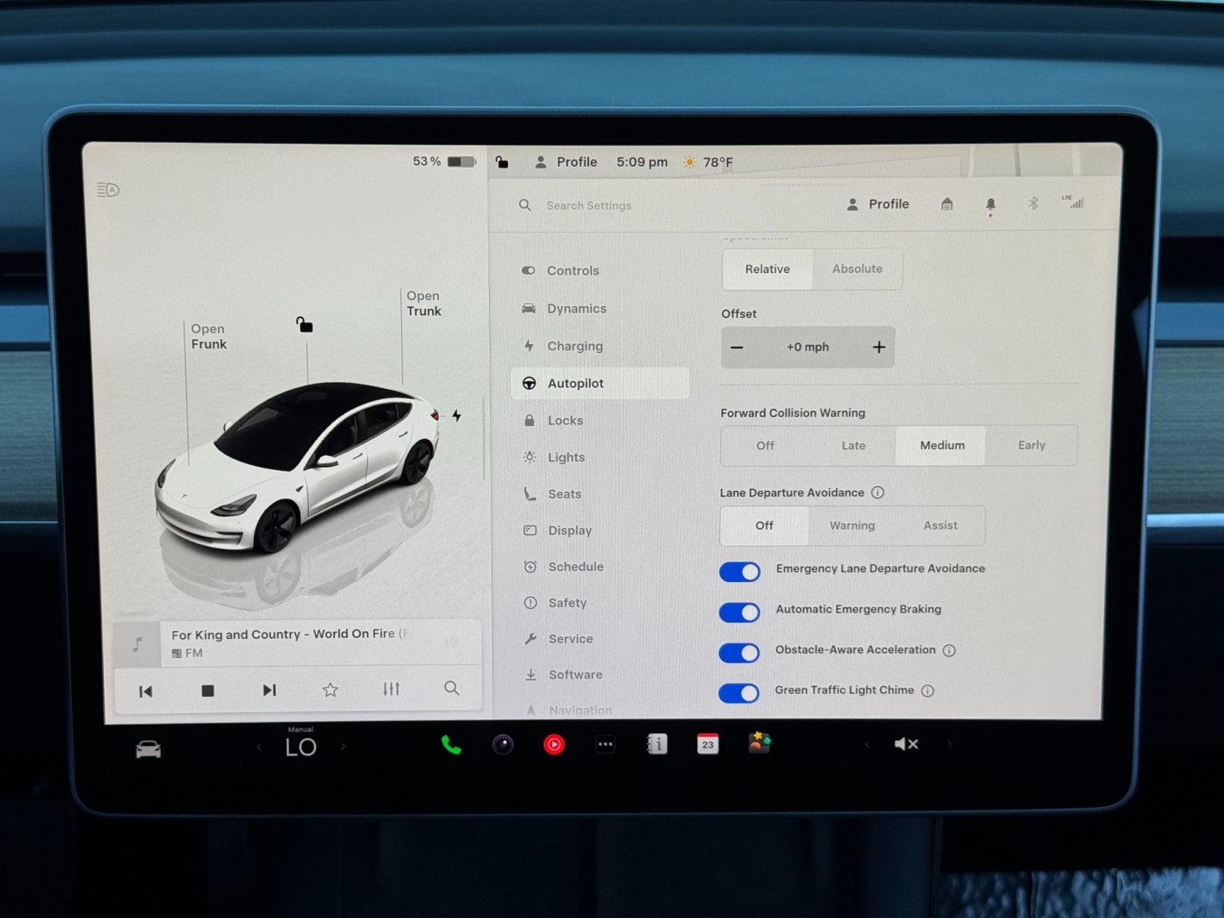This screenshot has height=918, width=1224.
Task: Open the camera app icon
Action: [503, 744]
